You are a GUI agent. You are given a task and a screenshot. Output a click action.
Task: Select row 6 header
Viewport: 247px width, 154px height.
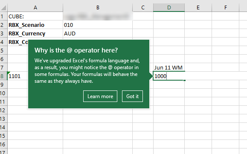3,59
